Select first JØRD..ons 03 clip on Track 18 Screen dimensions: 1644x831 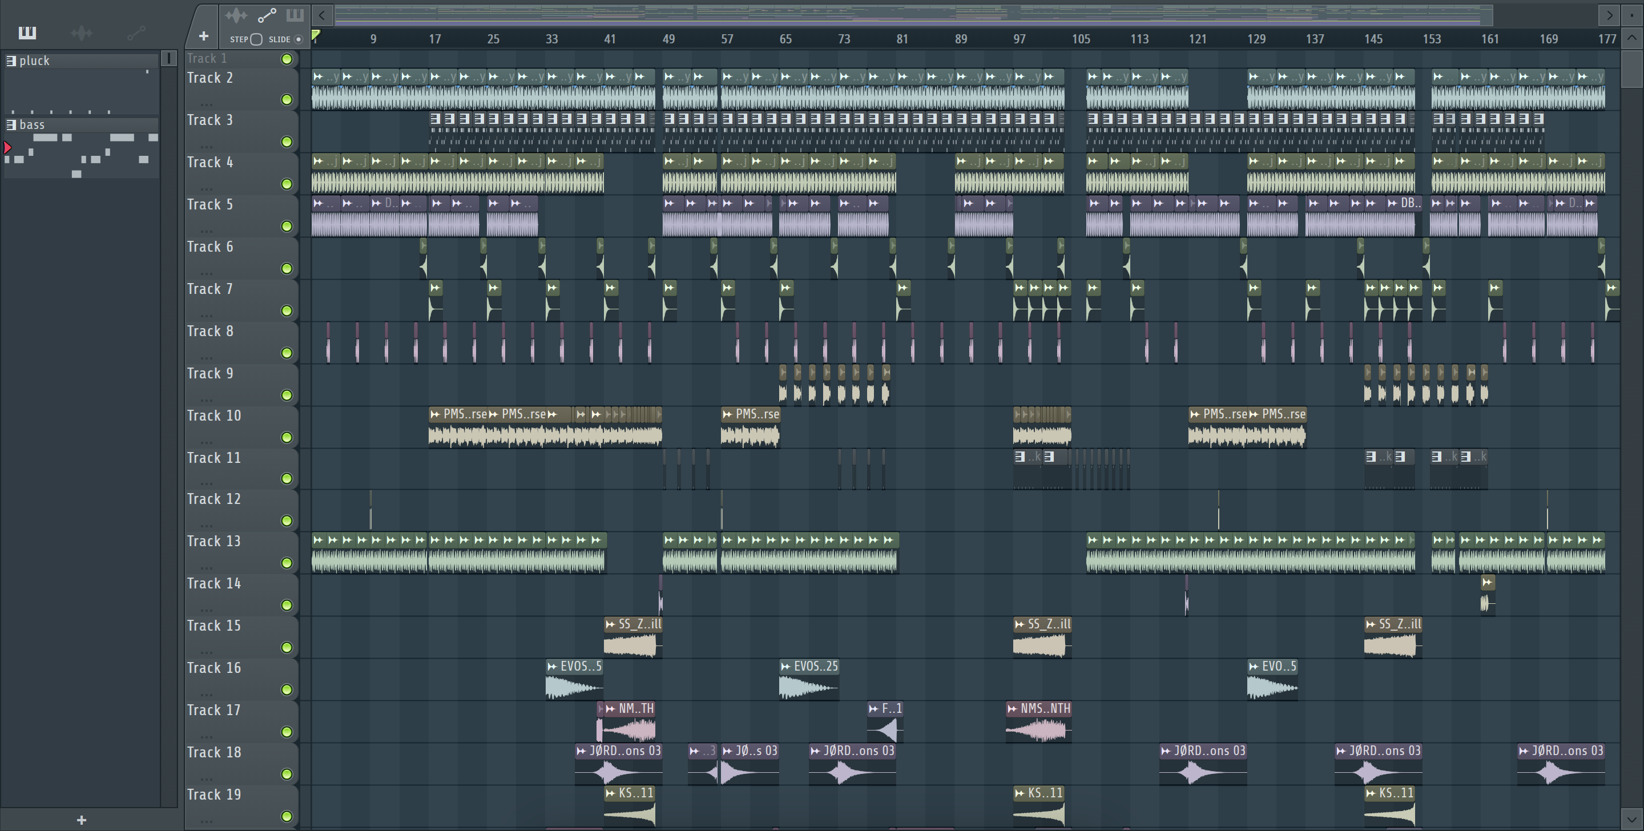(x=618, y=763)
